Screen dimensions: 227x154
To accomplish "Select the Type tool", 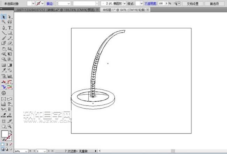I will 9,27.
